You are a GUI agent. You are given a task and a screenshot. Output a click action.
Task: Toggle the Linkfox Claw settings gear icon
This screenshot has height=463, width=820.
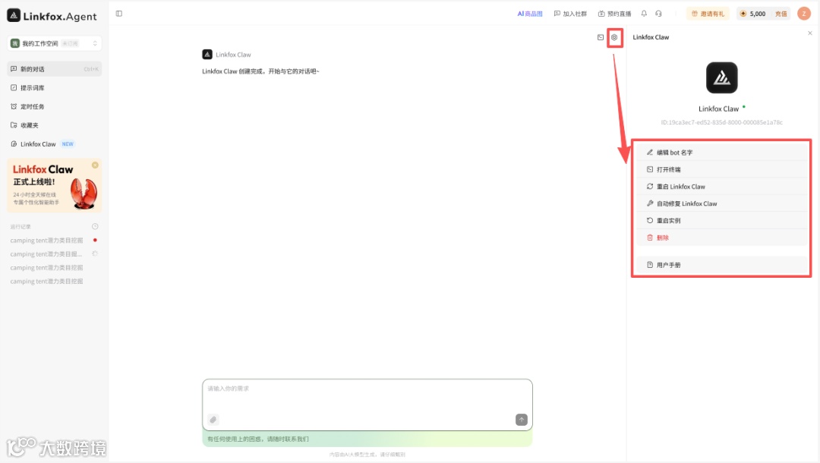point(614,37)
